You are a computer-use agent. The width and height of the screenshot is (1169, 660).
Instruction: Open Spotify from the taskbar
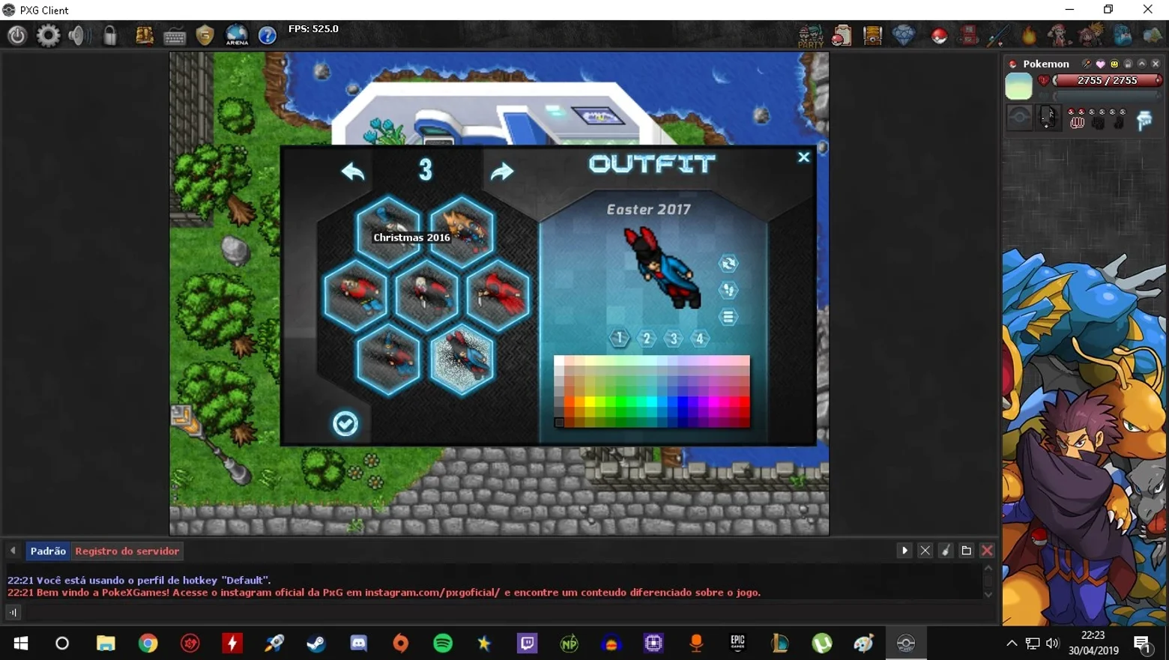pos(443,644)
